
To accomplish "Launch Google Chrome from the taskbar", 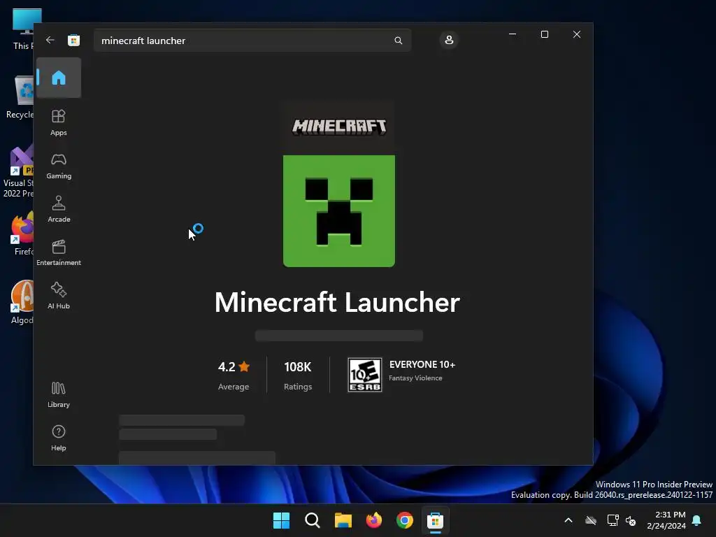I will click(405, 520).
